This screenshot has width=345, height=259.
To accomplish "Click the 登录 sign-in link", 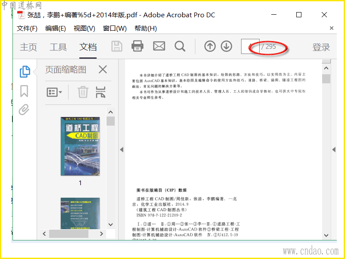I will (321, 47).
